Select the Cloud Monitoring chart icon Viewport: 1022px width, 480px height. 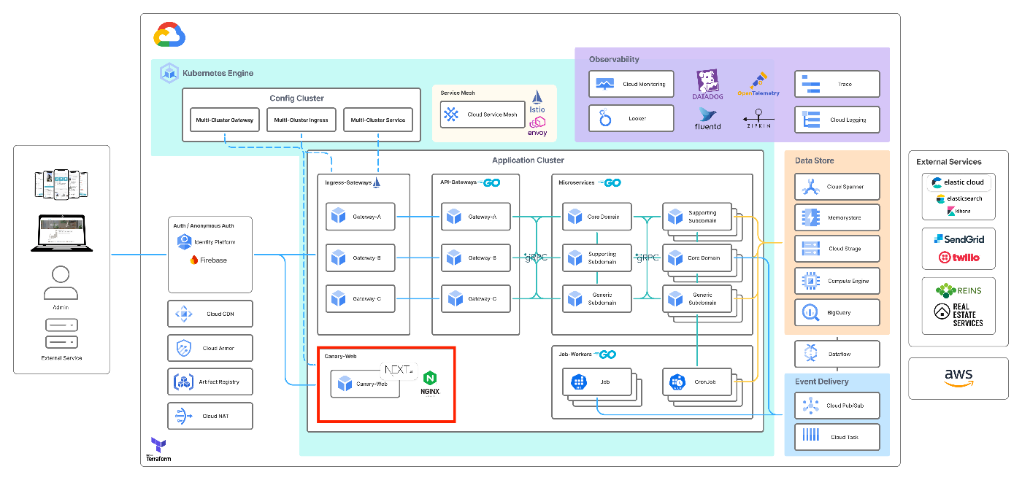[x=605, y=85]
